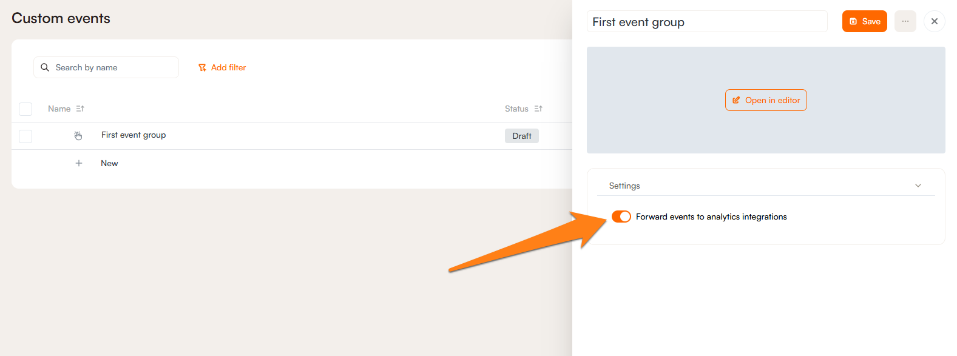957x356 pixels.
Task: Click the Open in editor button
Action: click(766, 100)
